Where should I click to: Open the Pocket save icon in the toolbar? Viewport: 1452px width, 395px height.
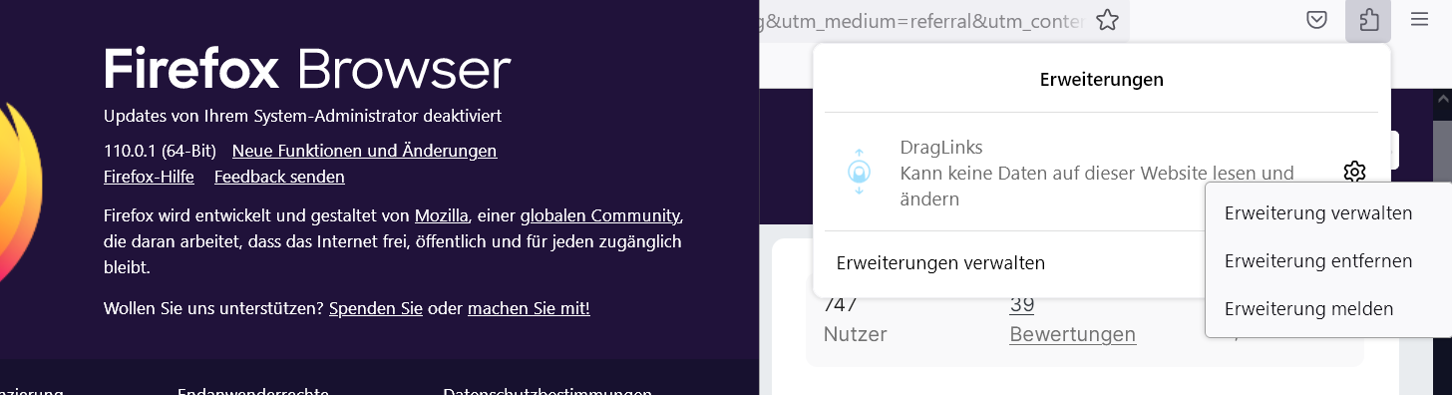(1317, 20)
